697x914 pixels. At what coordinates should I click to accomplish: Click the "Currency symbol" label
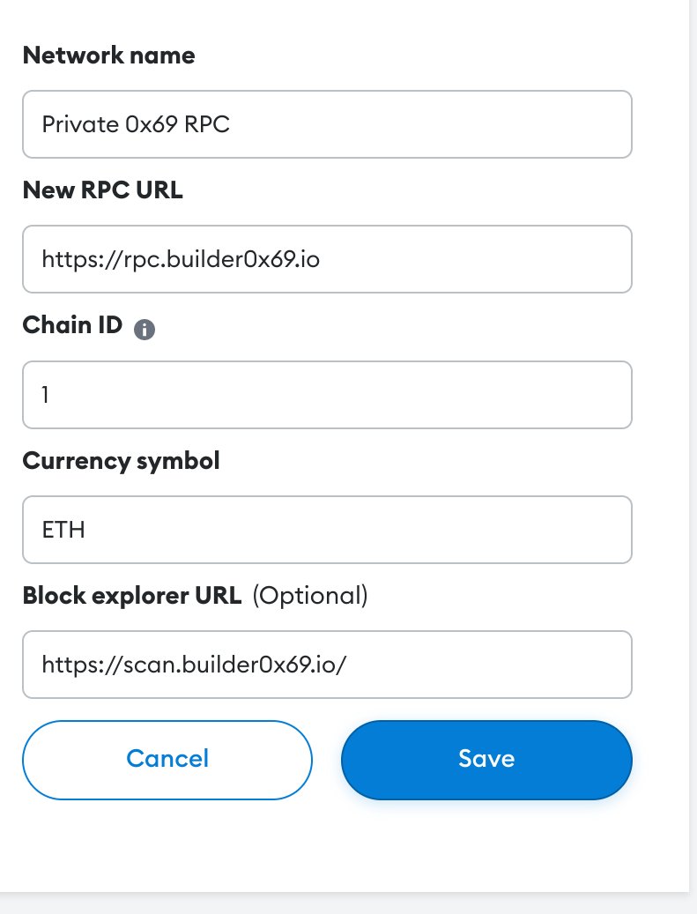(x=122, y=461)
